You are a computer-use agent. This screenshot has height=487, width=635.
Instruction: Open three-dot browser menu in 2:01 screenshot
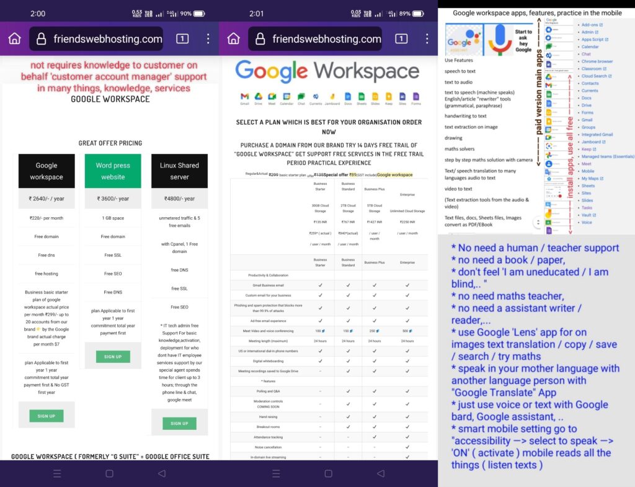(427, 39)
